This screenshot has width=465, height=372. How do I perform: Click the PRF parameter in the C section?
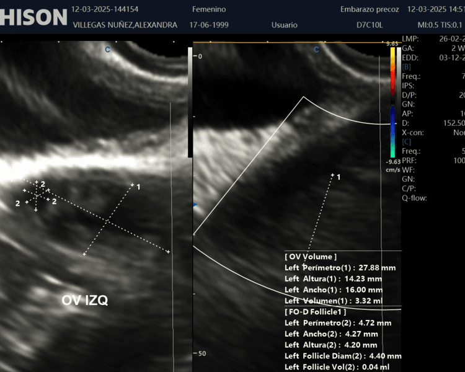(x=409, y=161)
